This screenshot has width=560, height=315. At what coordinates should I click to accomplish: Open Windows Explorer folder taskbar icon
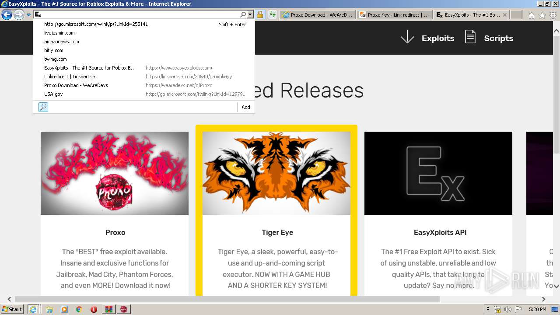(x=49, y=309)
